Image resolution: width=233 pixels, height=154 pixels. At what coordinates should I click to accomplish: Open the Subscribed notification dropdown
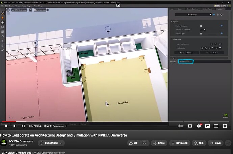(51, 143)
